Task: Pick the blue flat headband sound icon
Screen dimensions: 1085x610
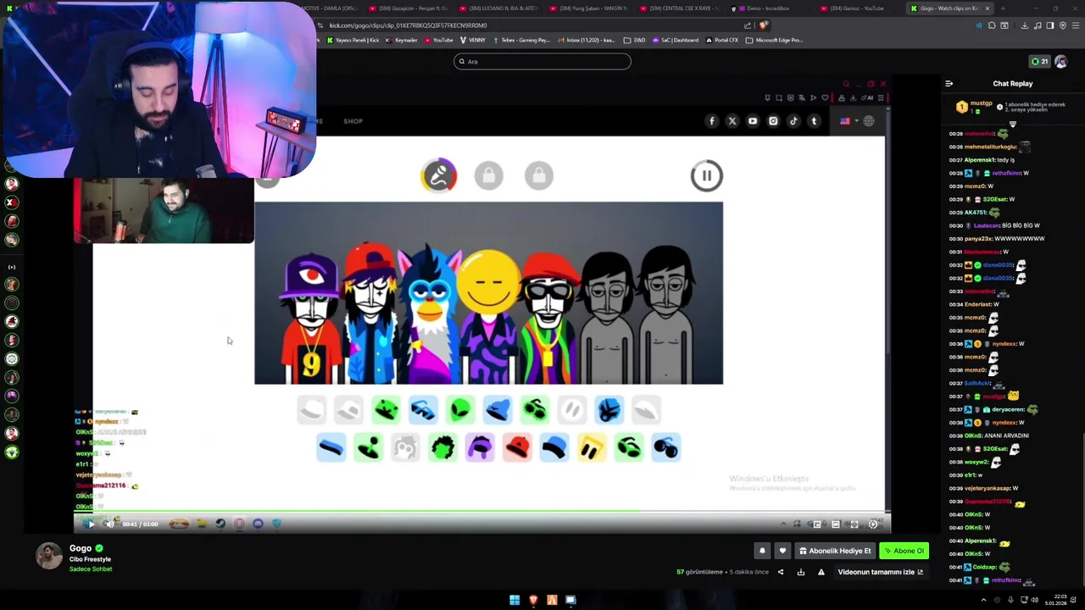Action: pyautogui.click(x=331, y=447)
